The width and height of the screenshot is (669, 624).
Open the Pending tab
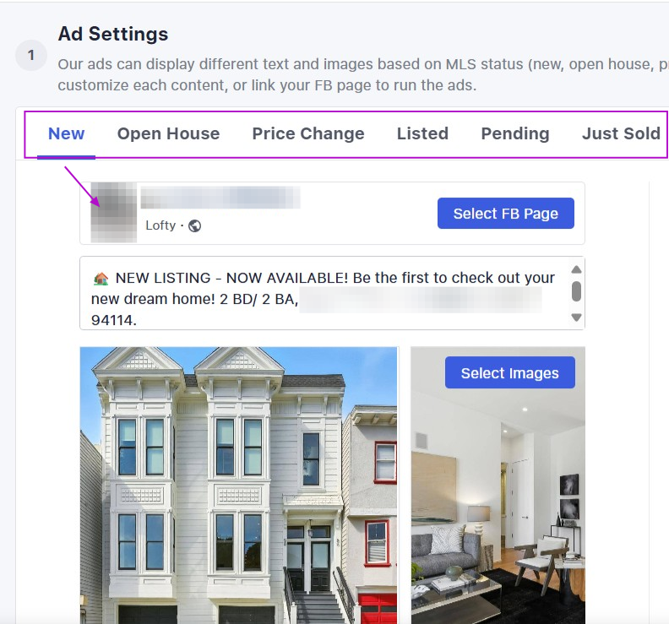click(x=515, y=134)
